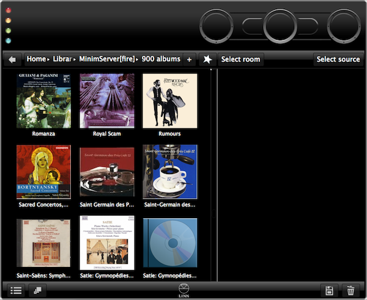This screenshot has width=367, height=300.
Task: Click the 'Saint Germain des P...' title
Action: coord(106,205)
